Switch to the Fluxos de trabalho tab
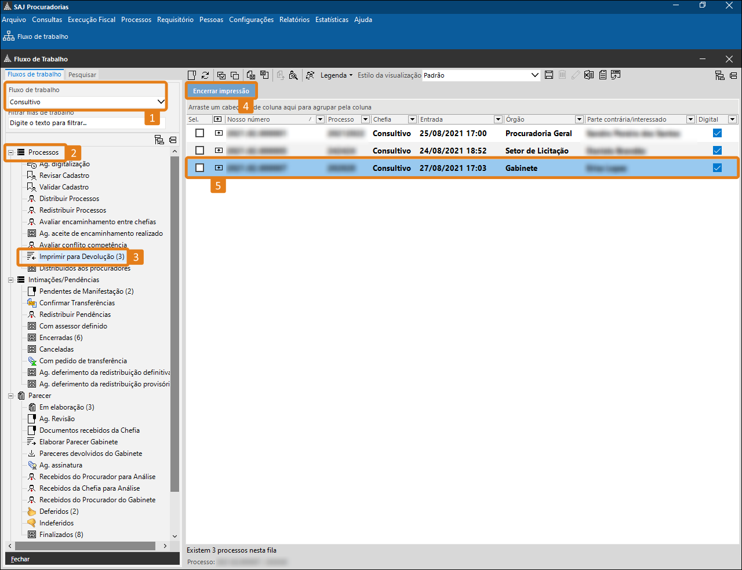The height and width of the screenshot is (570, 742). [34, 74]
